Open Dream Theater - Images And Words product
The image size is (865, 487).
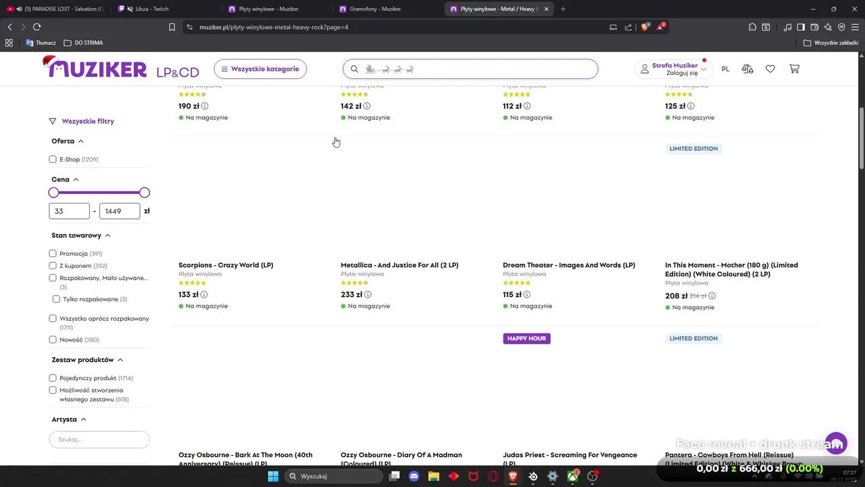pos(569,265)
